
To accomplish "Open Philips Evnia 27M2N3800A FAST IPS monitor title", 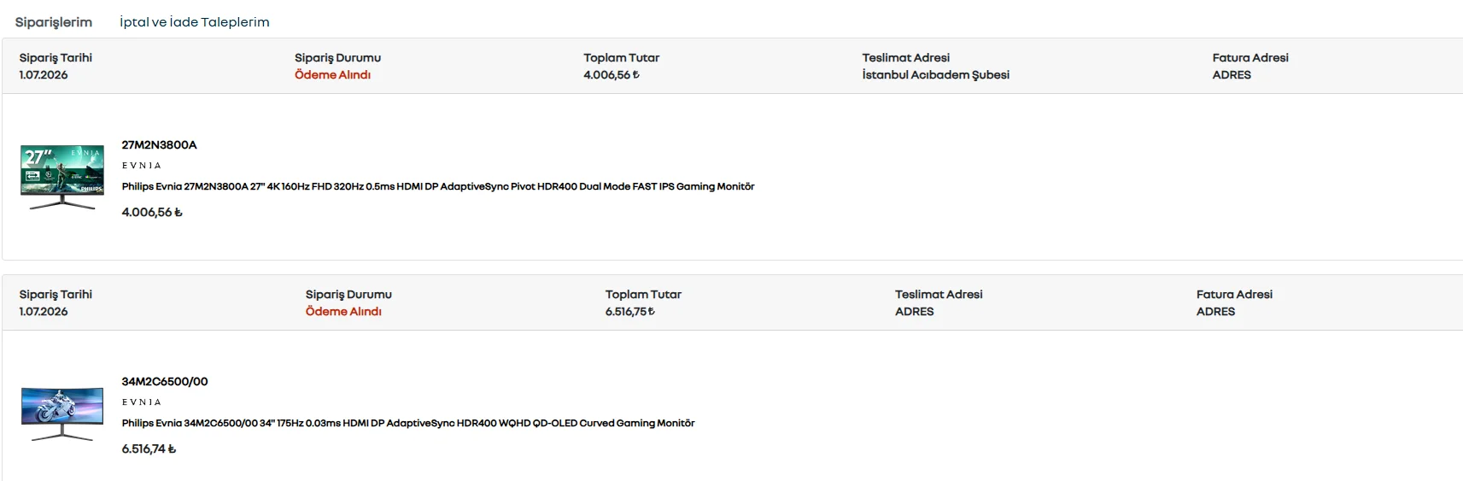I will 438,186.
